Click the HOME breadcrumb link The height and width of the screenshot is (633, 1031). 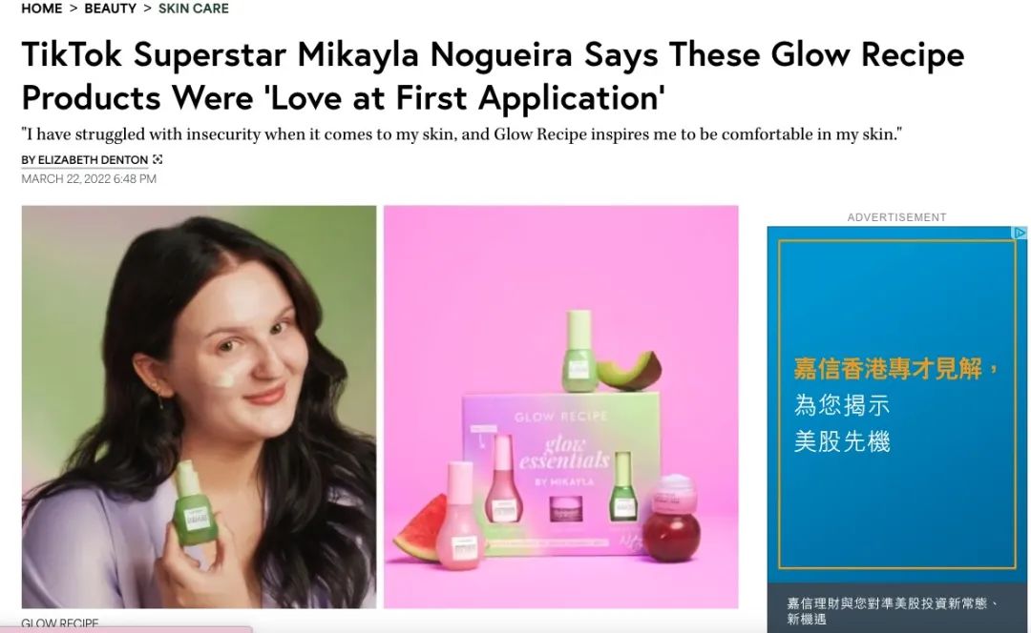pyautogui.click(x=41, y=9)
